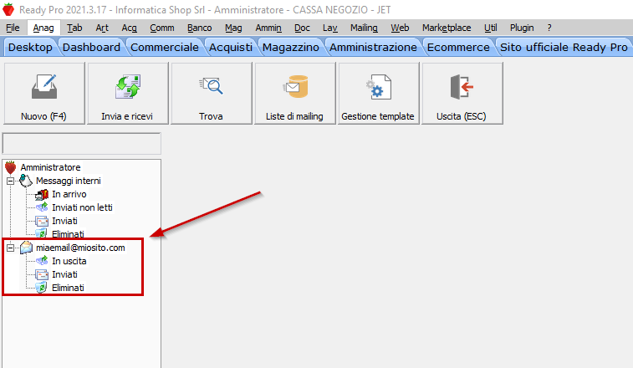Select the Inviati non letti folder label
This screenshot has width=633, height=368.
point(82,207)
